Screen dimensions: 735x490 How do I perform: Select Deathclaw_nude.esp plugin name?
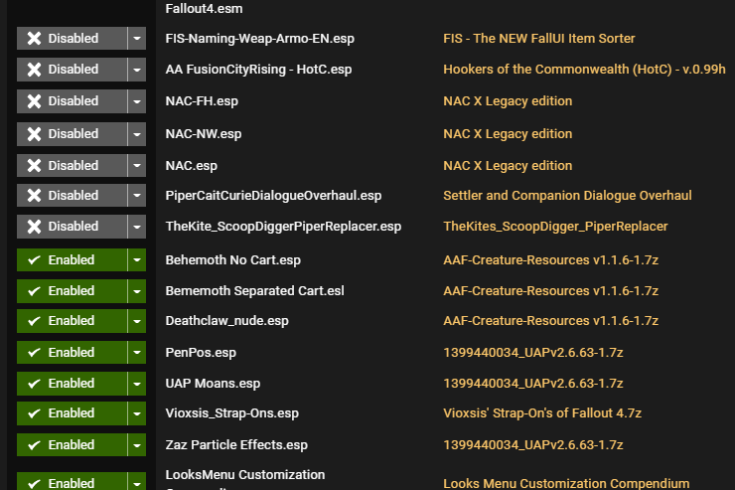click(226, 321)
